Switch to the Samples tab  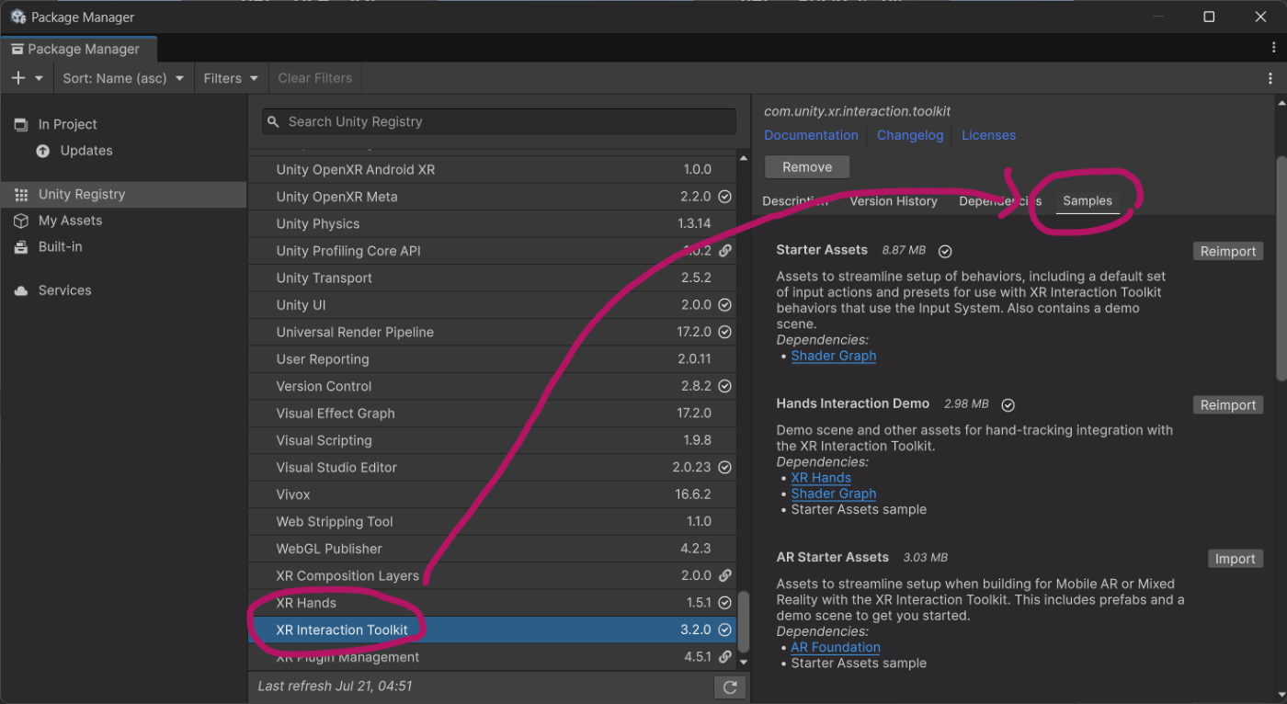[x=1088, y=200]
